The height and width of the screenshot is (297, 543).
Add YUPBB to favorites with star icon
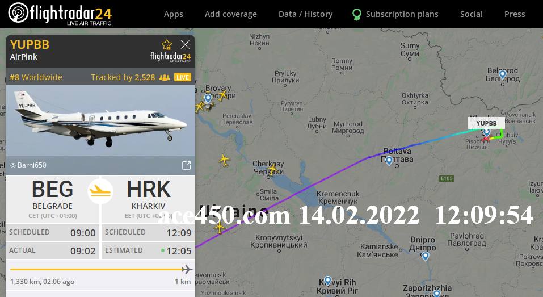click(167, 45)
